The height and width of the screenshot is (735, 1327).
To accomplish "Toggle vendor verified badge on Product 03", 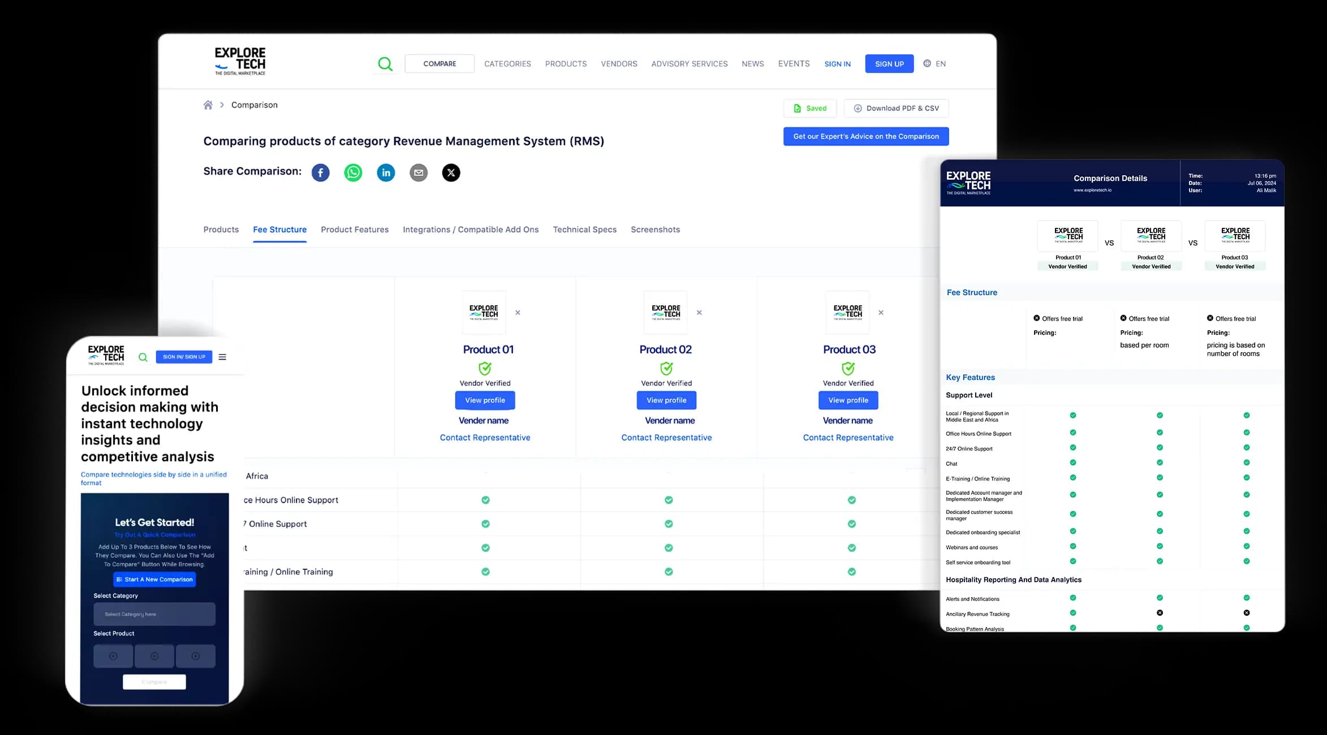I will tap(848, 369).
